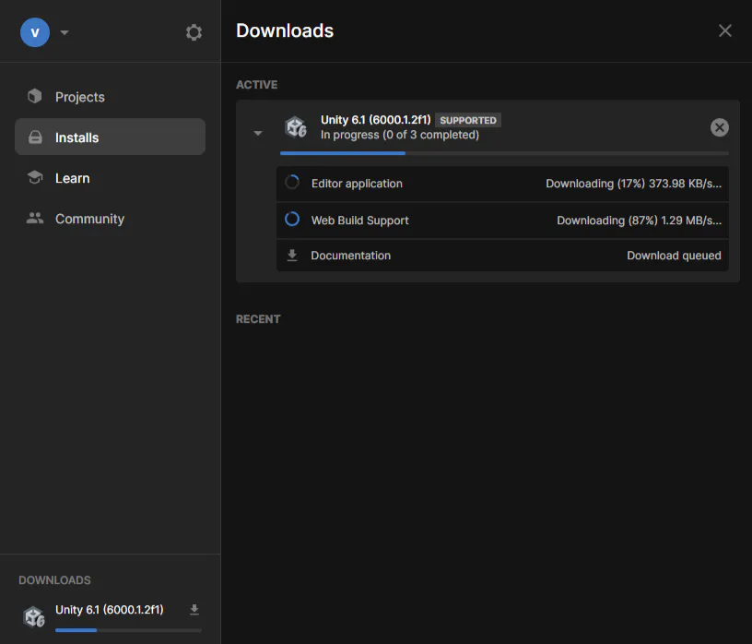
Task: Cancel the Unity 6.1 download
Action: pyautogui.click(x=720, y=127)
